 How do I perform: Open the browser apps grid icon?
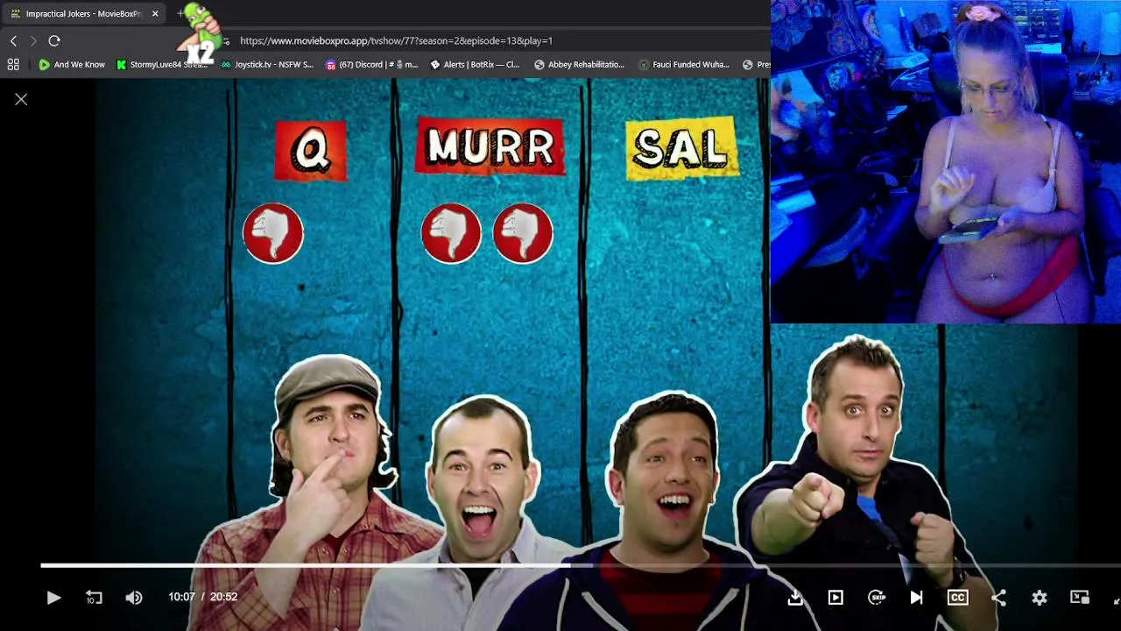click(13, 65)
